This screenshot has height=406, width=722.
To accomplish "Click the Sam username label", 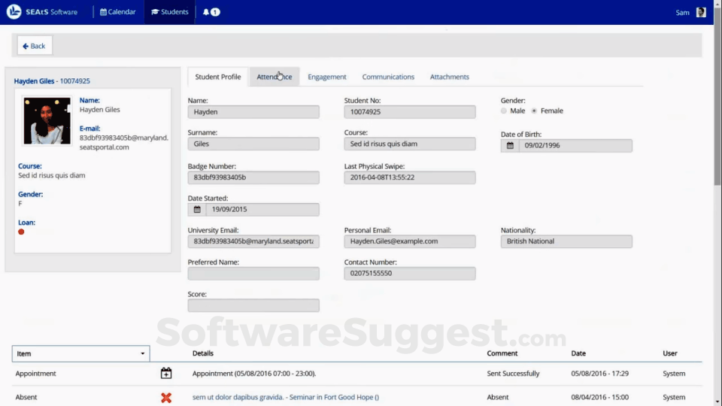I will (x=682, y=13).
